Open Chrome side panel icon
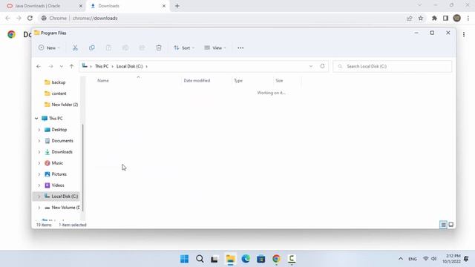The image size is (475, 267). pos(445,18)
